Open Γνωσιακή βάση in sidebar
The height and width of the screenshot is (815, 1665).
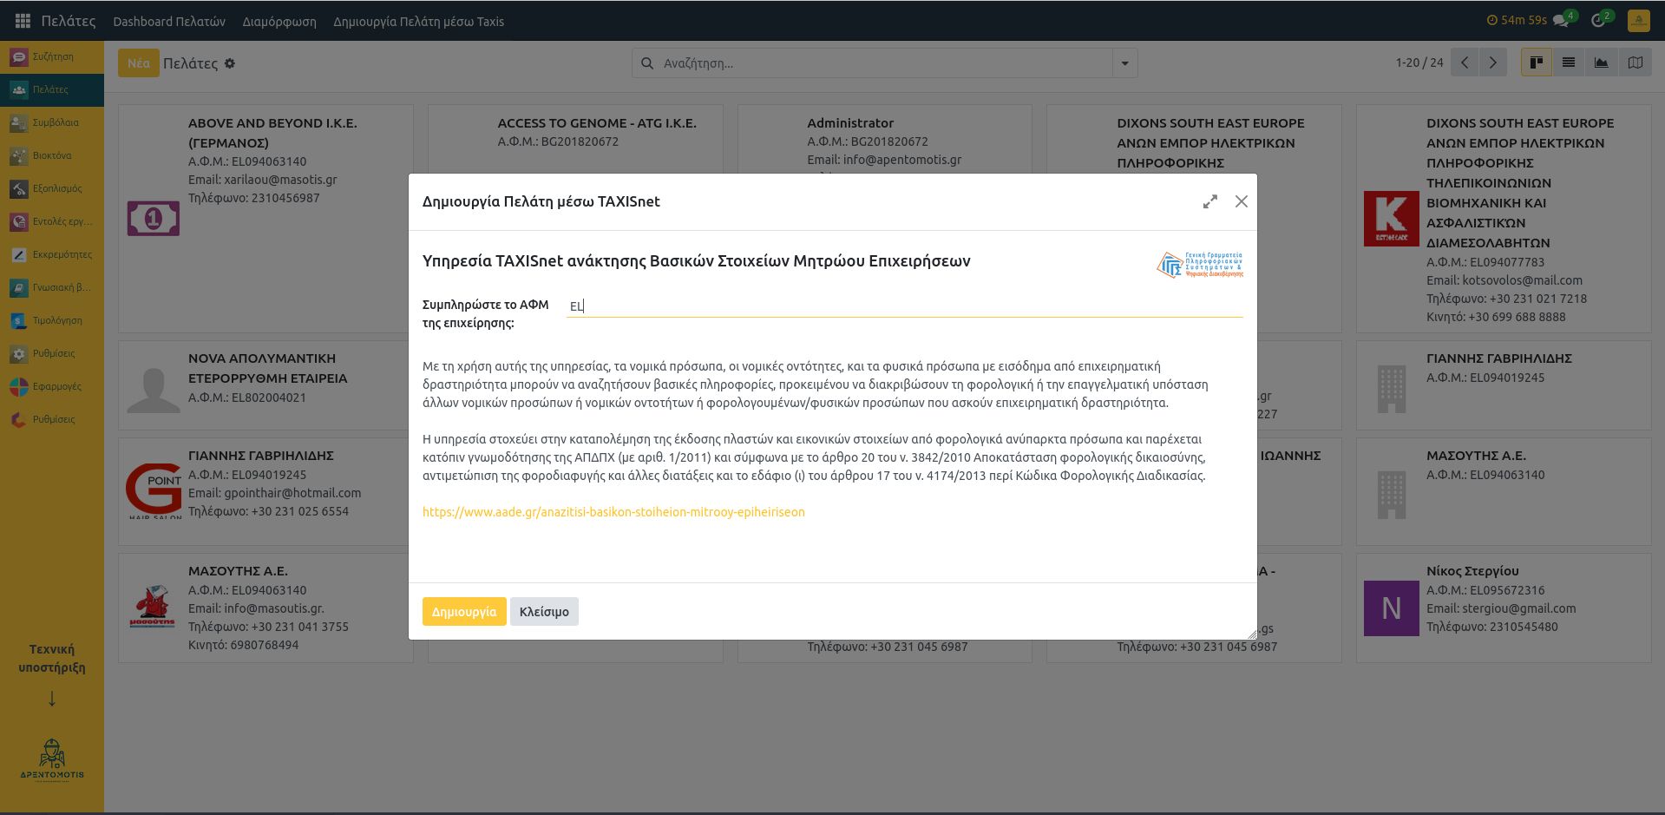coord(52,287)
